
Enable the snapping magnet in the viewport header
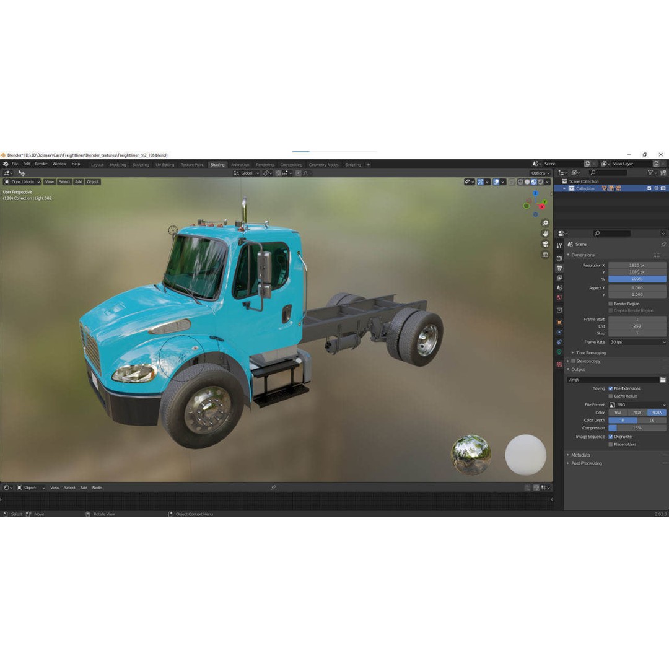click(x=278, y=173)
